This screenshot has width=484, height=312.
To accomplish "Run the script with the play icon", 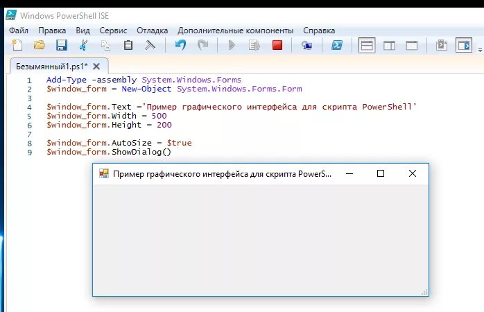I will 232,45.
